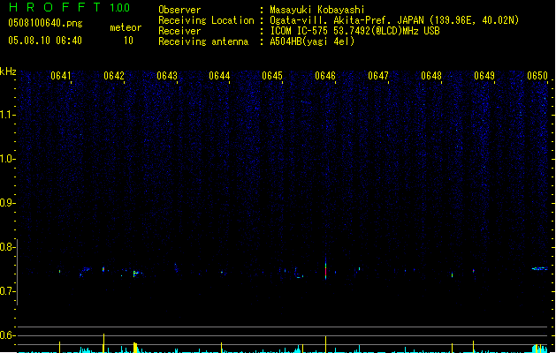Click the date stamp 05.08.10 06:40
The width and height of the screenshot is (556, 353).
45,41
